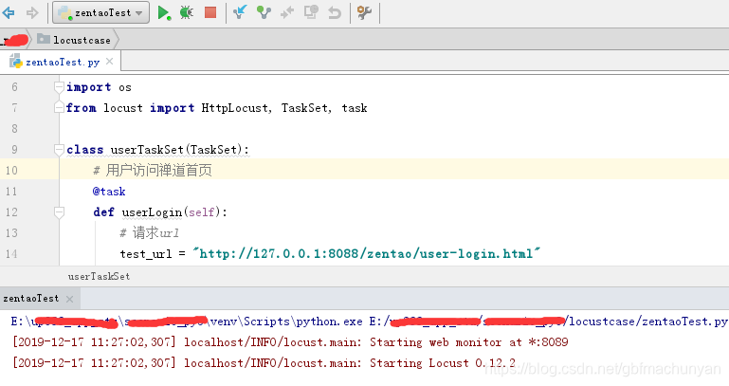Stop the running process (red square)
The image size is (729, 386).
[x=210, y=12]
